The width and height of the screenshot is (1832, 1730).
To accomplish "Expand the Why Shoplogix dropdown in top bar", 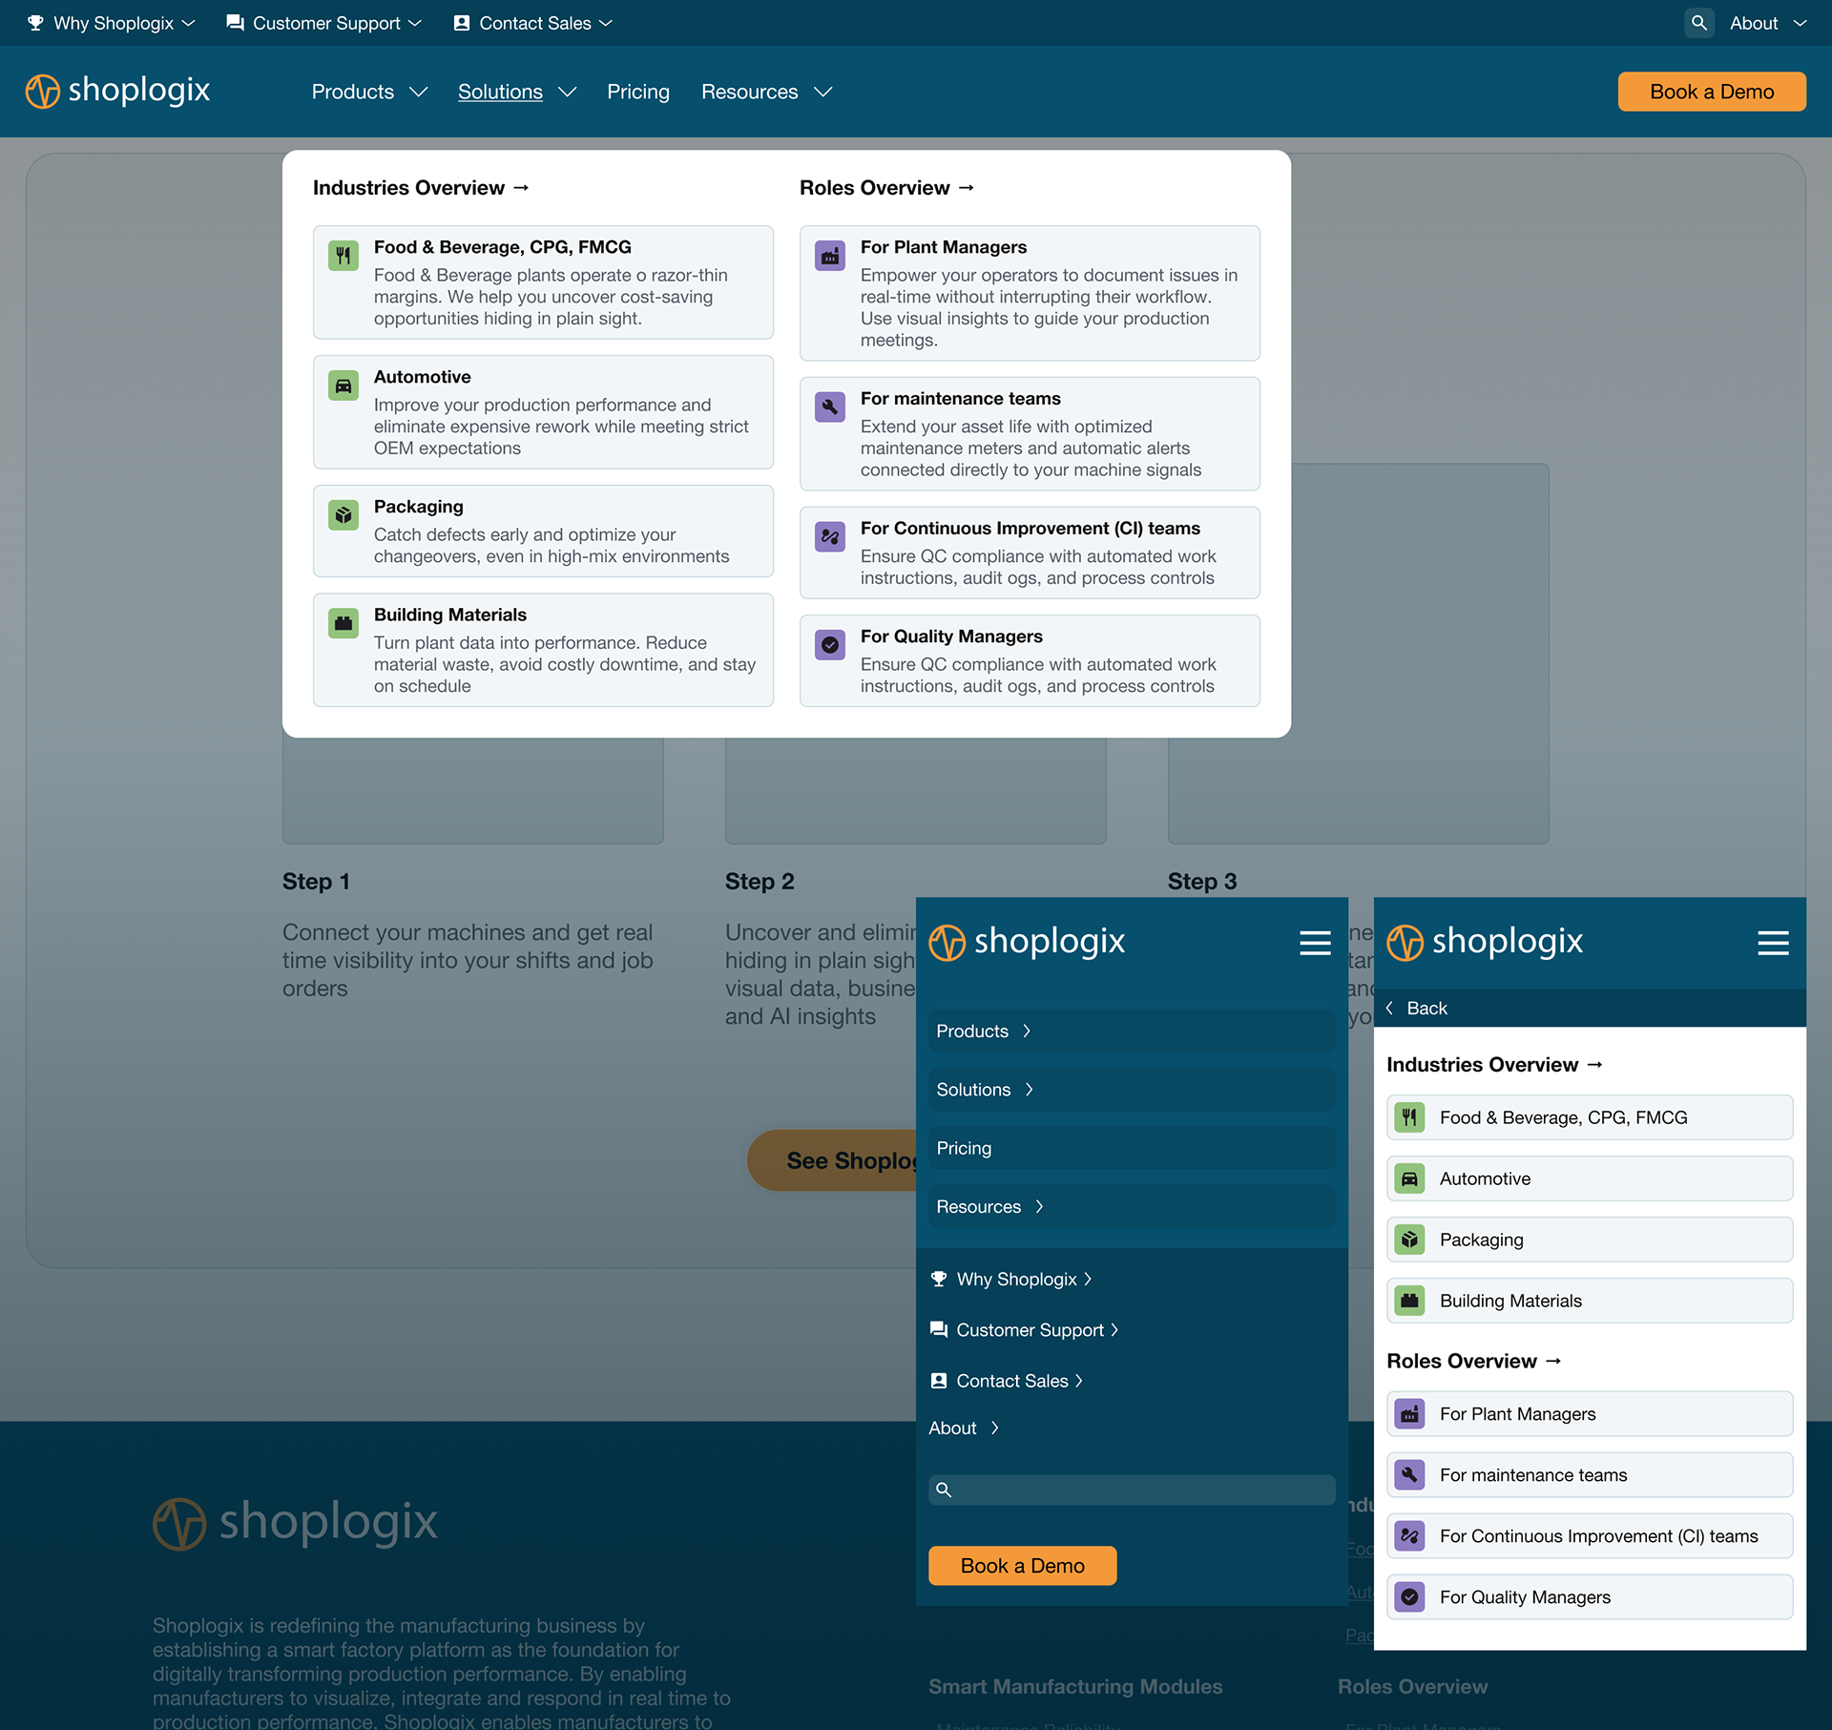I will point(112,23).
